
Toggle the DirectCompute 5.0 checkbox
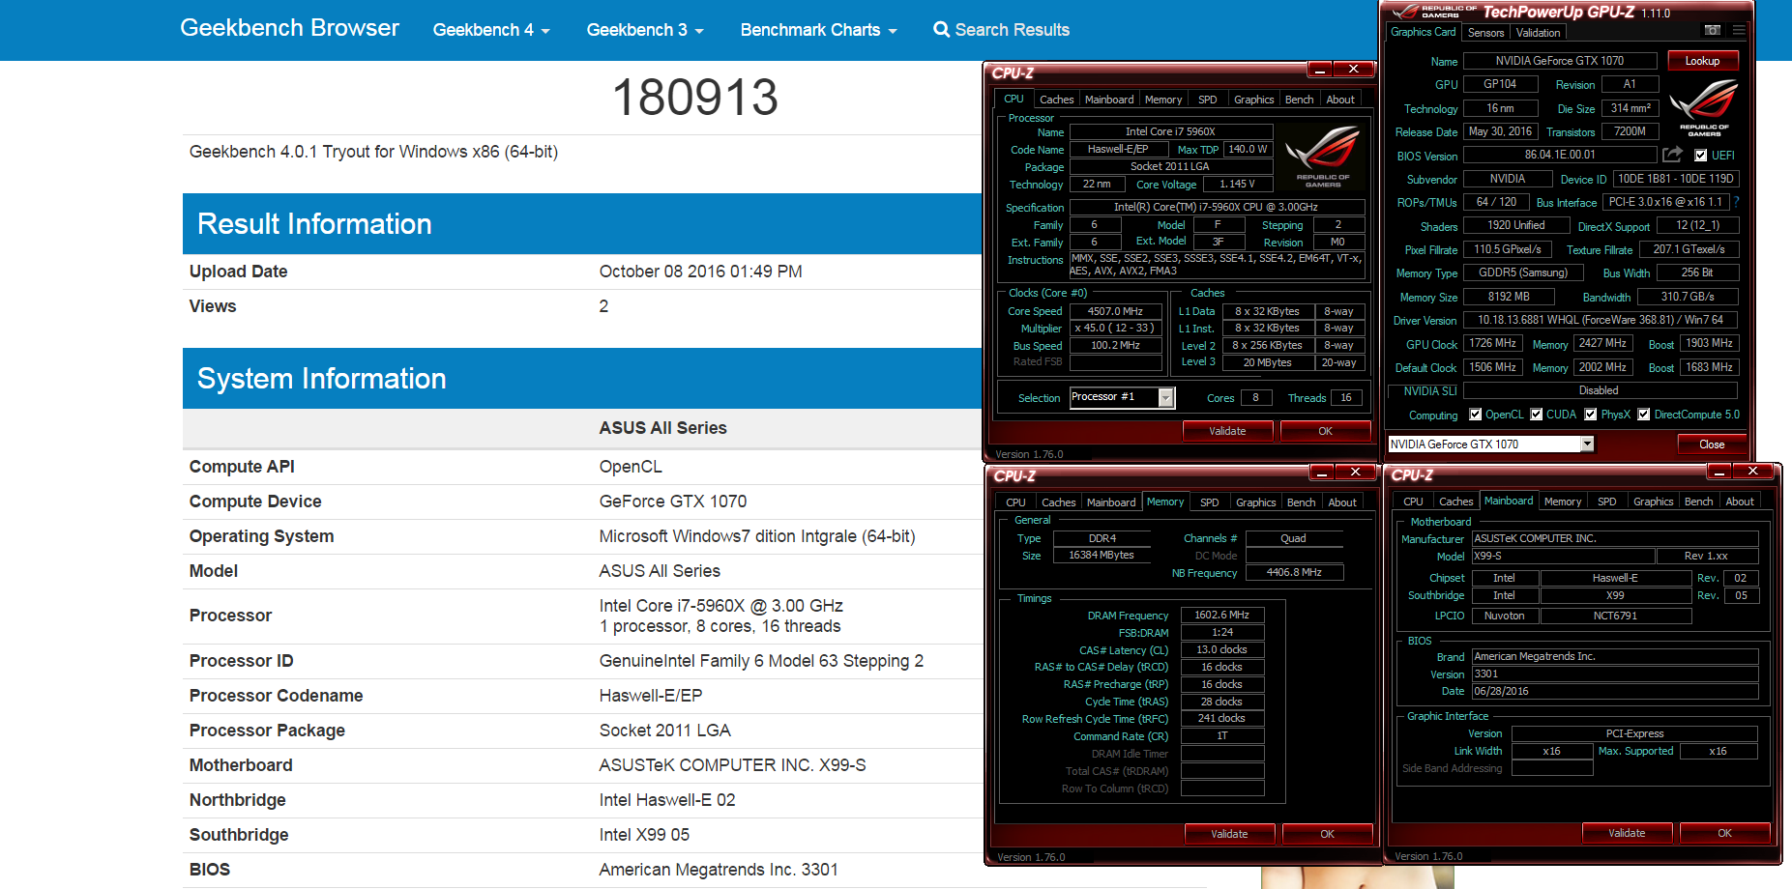[1644, 415]
